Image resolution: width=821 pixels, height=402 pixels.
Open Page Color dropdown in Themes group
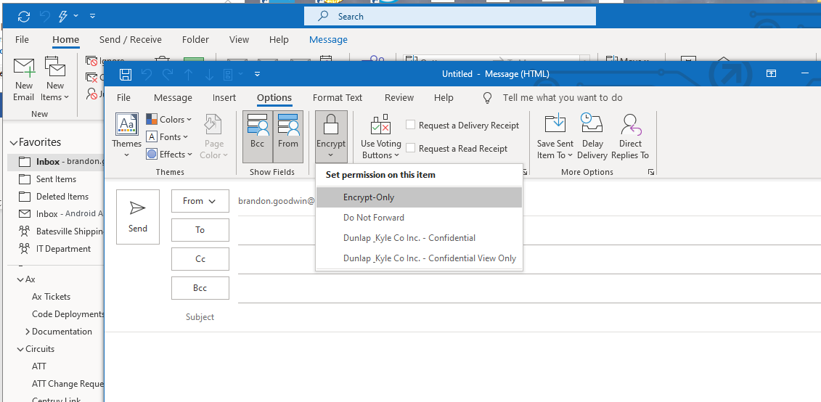point(214,136)
